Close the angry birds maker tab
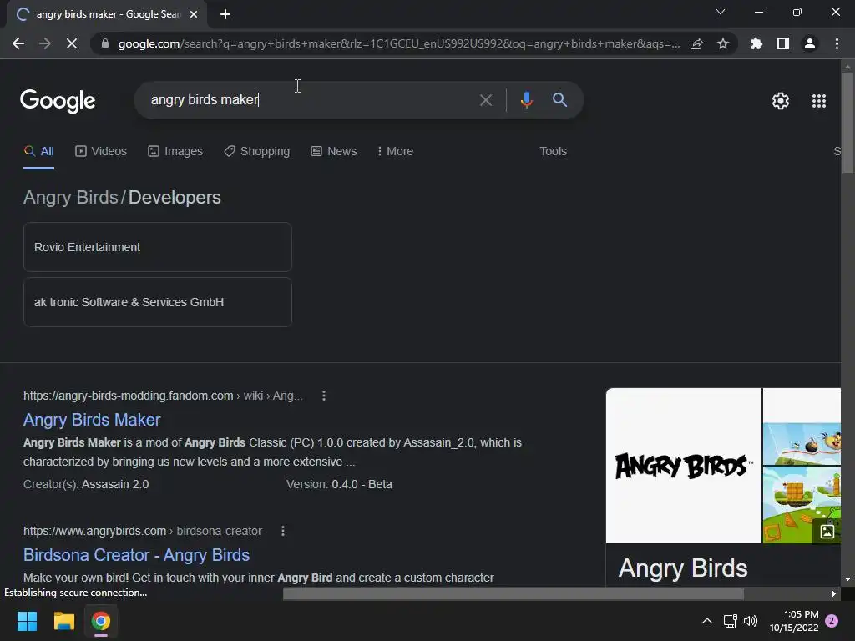The image size is (855, 641). pyautogui.click(x=194, y=14)
